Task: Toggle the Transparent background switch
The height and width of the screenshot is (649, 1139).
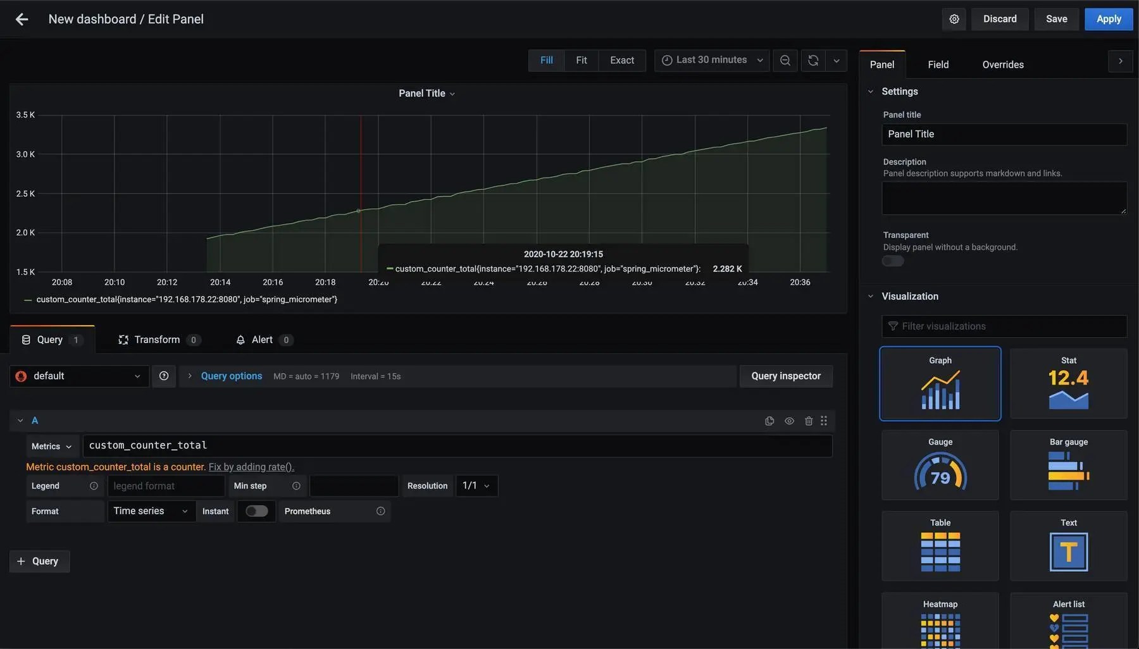Action: pos(892,260)
